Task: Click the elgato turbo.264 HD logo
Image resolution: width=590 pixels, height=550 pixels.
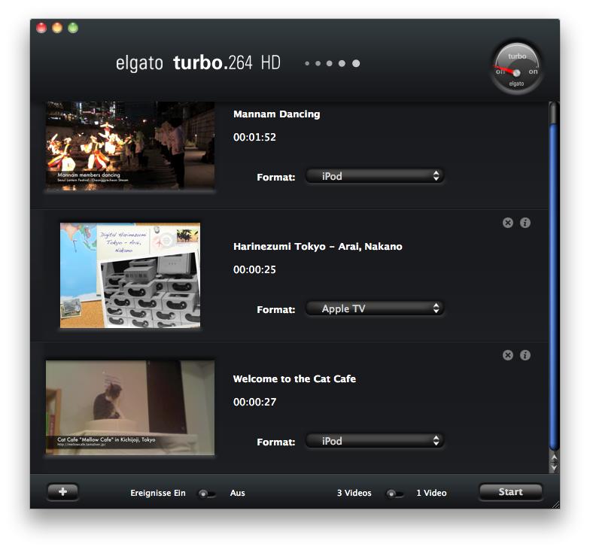Action: [x=199, y=63]
